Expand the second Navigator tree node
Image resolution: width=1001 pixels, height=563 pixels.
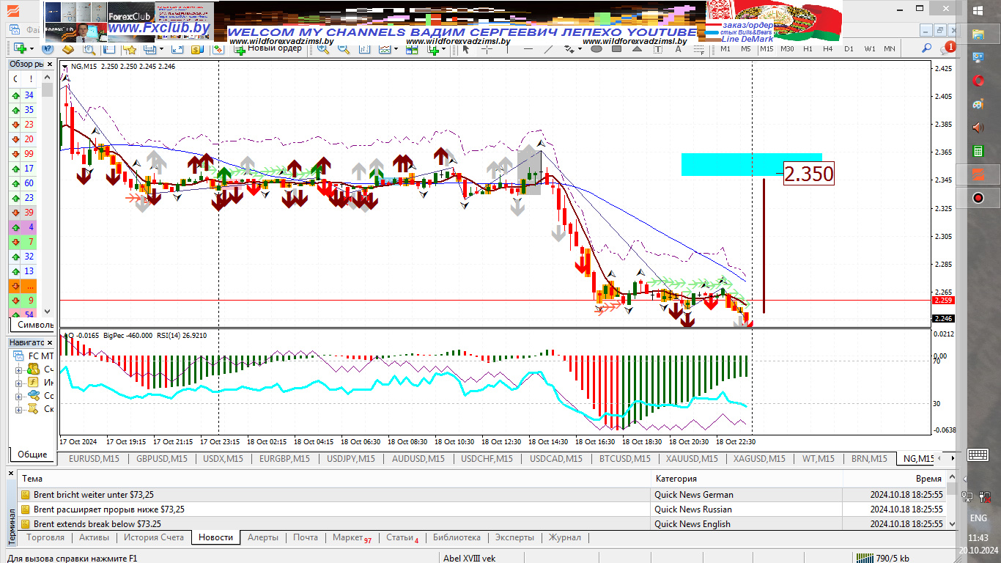pyautogui.click(x=18, y=383)
